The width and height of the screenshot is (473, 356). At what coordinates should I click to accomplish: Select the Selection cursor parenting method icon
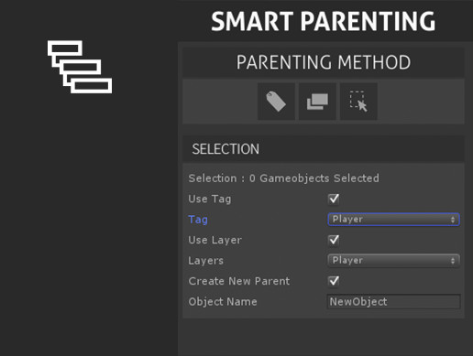358,102
